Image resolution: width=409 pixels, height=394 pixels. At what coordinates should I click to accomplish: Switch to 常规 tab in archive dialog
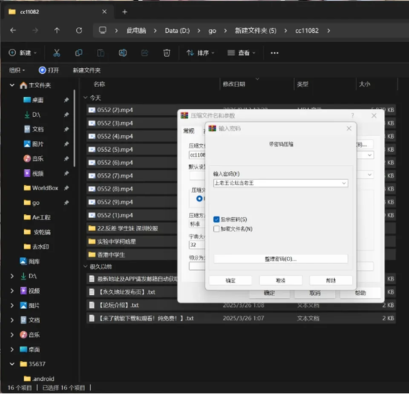(189, 131)
